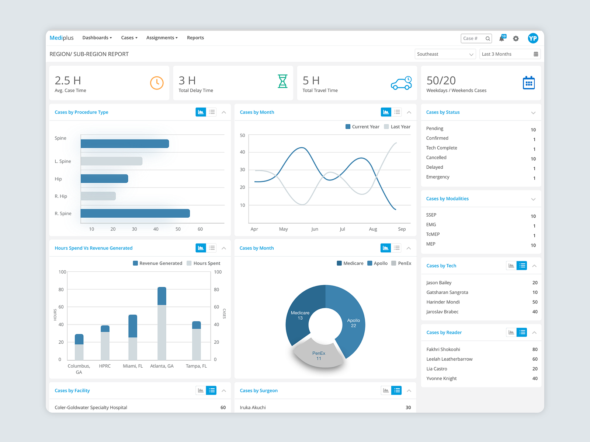Toggle list view on Hours Spend Vs Revenue Generated

(212, 248)
